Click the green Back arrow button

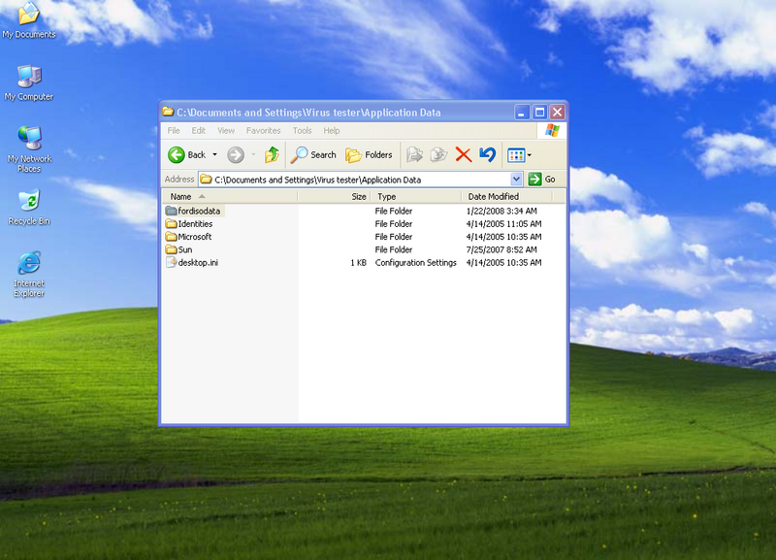click(177, 155)
